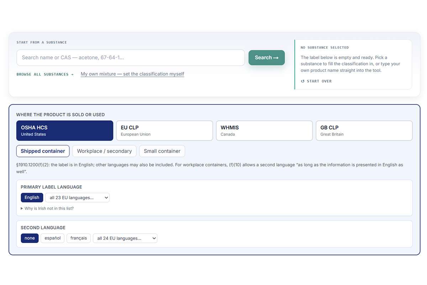Click the Search button with arrow
The width and height of the screenshot is (427, 285).
coord(267,58)
